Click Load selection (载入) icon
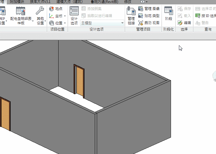The height and width of the screenshot is (154, 216). click(180, 16)
